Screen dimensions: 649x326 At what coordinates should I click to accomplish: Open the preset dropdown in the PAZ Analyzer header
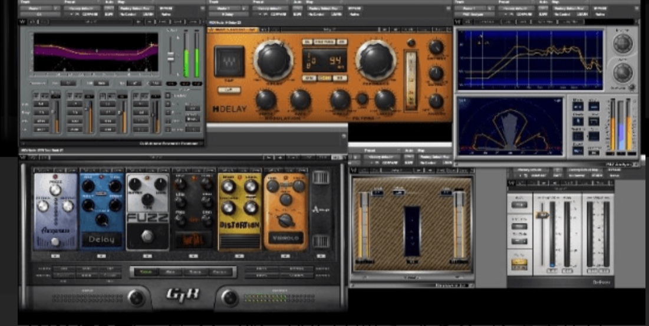[516, 8]
